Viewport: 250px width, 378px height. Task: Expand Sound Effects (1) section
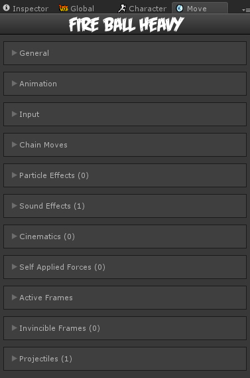point(125,206)
